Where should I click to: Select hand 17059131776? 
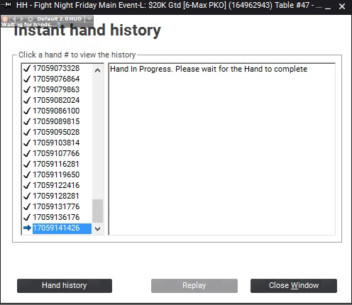[56, 206]
